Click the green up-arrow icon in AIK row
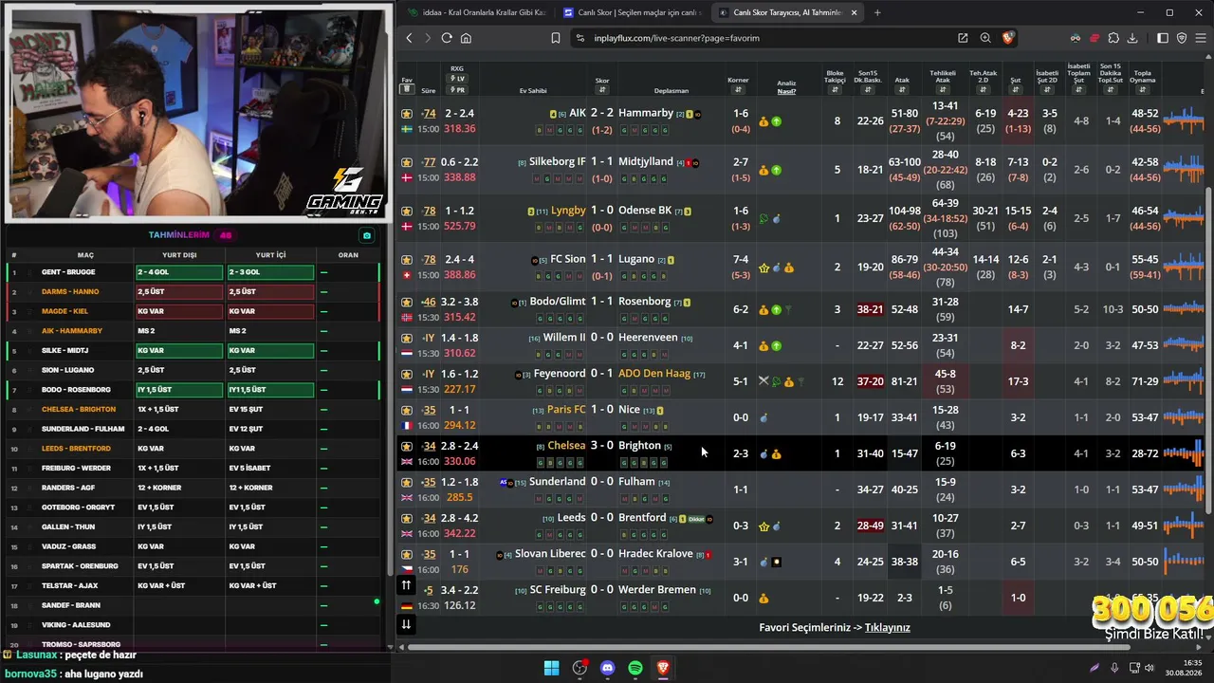The image size is (1214, 683). coord(776,121)
